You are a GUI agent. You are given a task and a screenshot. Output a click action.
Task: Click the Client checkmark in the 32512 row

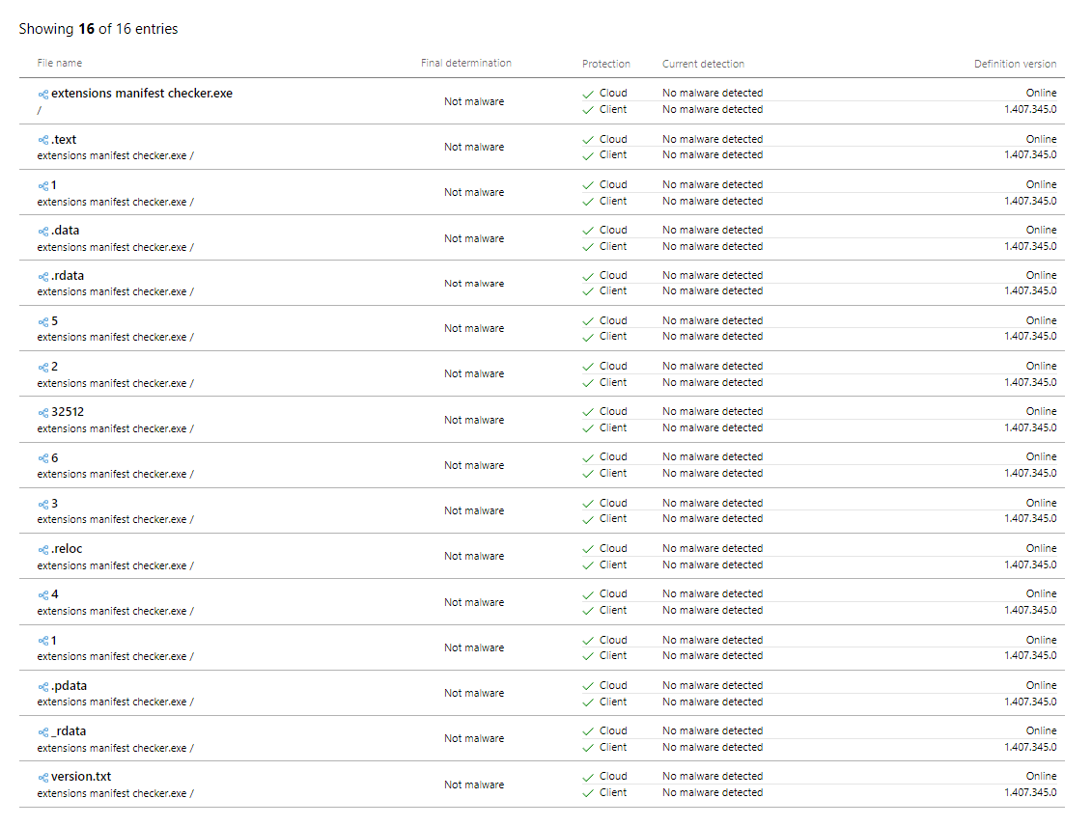point(588,428)
